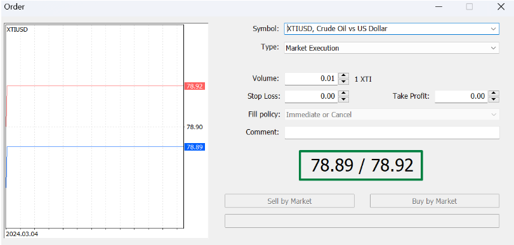The height and width of the screenshot is (245, 514).
Task: Click the Buy by Market button
Action: (434, 201)
